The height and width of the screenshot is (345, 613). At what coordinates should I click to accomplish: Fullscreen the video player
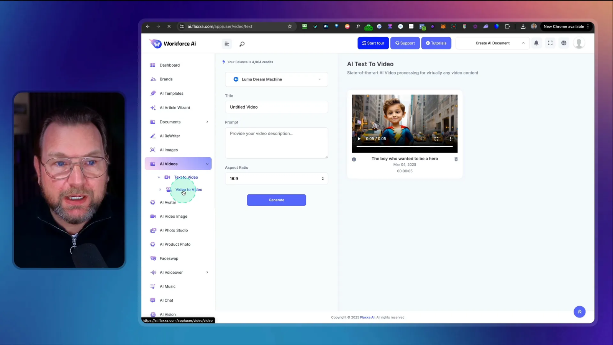point(436,139)
